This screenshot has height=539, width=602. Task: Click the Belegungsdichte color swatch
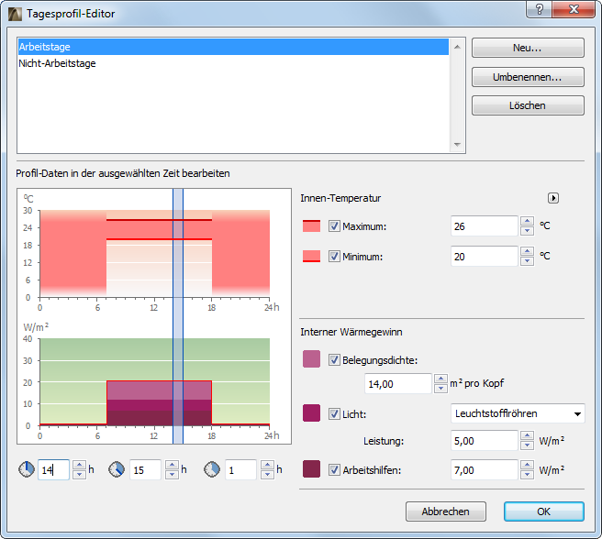311,359
